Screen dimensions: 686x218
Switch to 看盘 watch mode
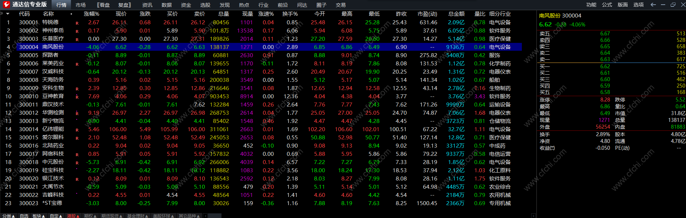(x=104, y=5)
